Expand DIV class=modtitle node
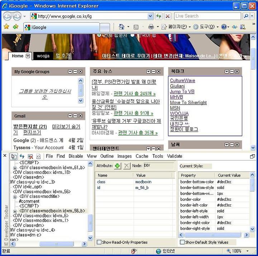The image size is (258, 256). click(x=15, y=197)
